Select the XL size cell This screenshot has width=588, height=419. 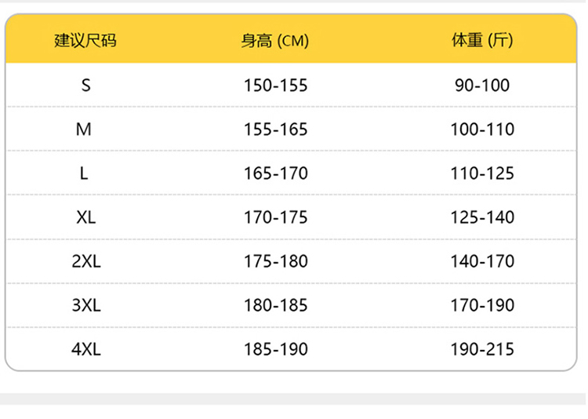[x=85, y=217]
